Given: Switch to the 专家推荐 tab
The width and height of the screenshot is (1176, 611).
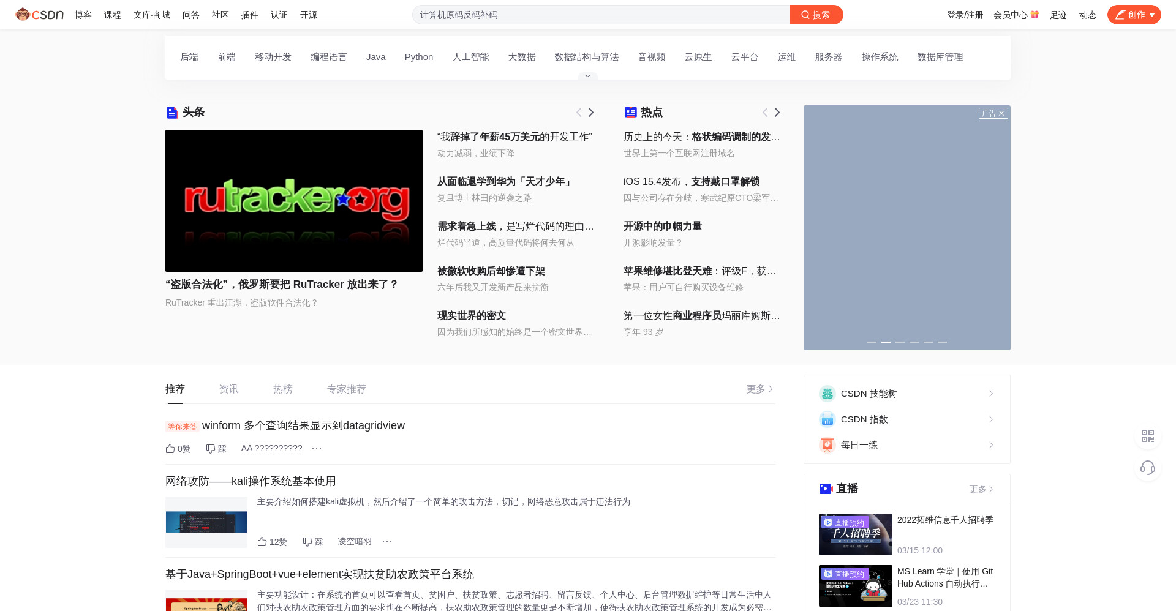Looking at the screenshot, I should coord(346,389).
